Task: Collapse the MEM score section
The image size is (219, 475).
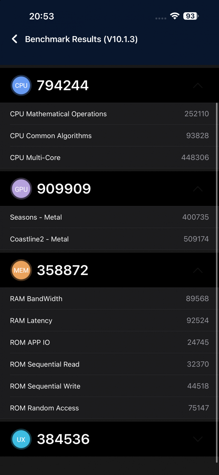Action: 198,270
